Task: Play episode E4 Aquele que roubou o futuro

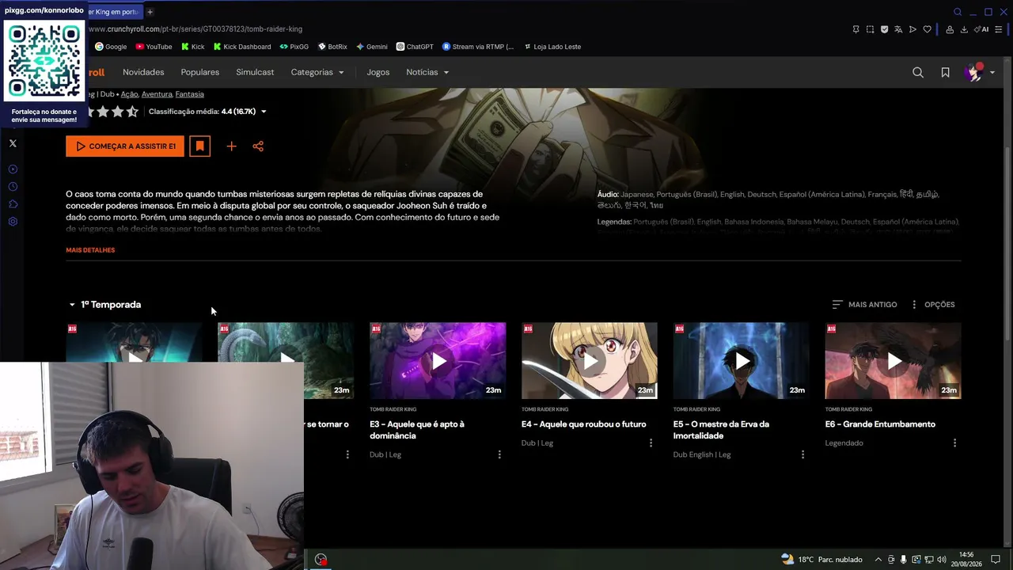Action: 590,360
